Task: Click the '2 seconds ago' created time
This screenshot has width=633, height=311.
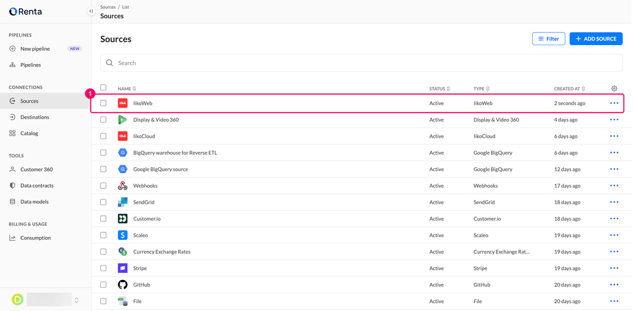Action: tap(570, 103)
